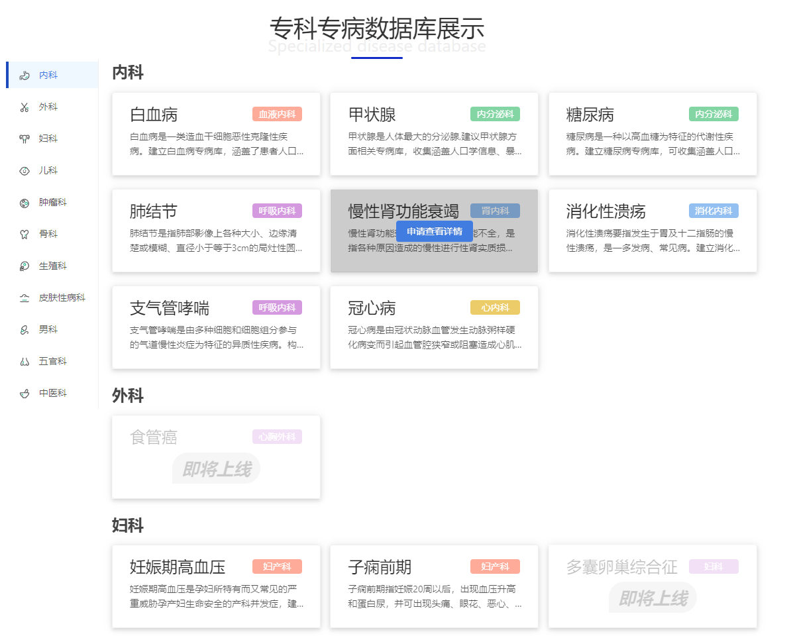The image size is (791, 644).
Task: Click the stomach icon beside 内科
Action: coord(25,76)
